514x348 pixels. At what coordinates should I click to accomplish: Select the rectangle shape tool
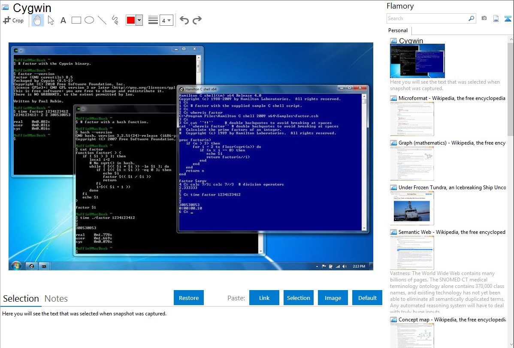tap(76, 20)
